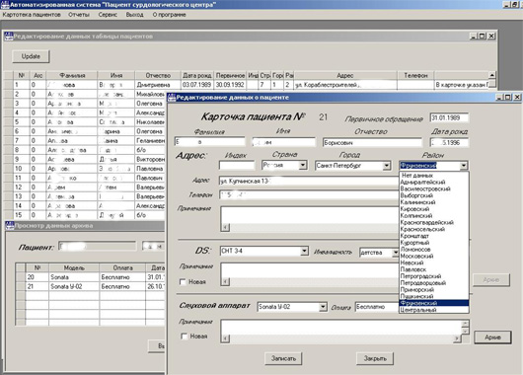Click scroll-up arrow of patients table scrollbar
The height and width of the screenshot is (375, 523).
(x=491, y=75)
